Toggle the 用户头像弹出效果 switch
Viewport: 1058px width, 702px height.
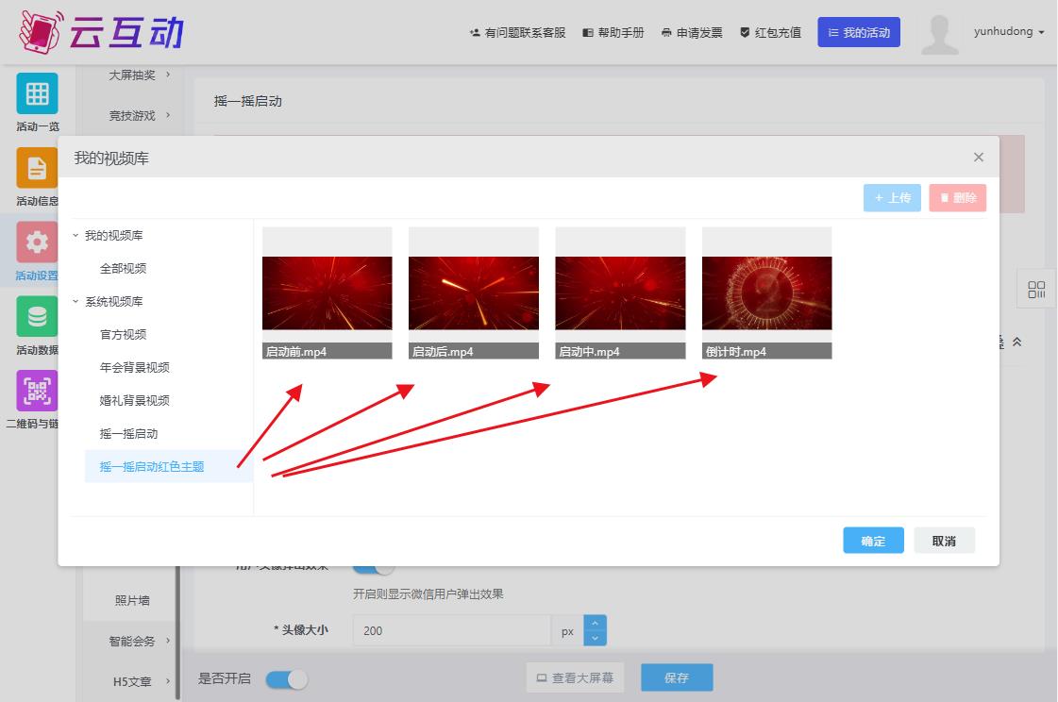point(373,568)
